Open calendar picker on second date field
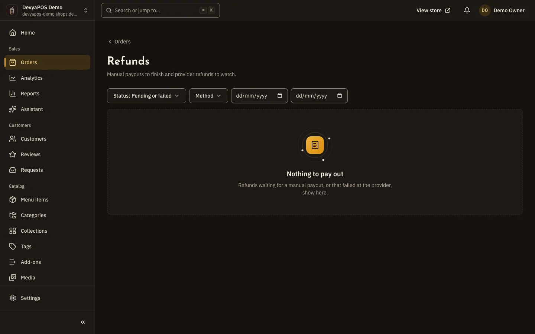 point(340,96)
